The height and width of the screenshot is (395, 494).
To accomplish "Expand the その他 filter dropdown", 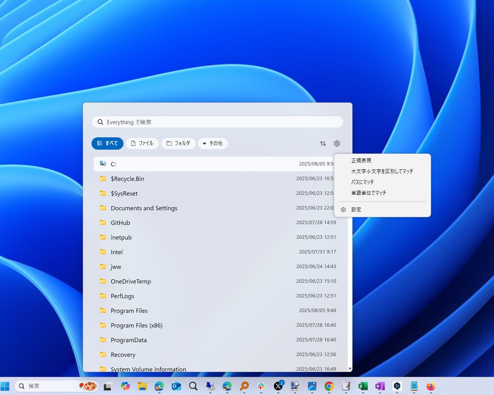I will (213, 143).
